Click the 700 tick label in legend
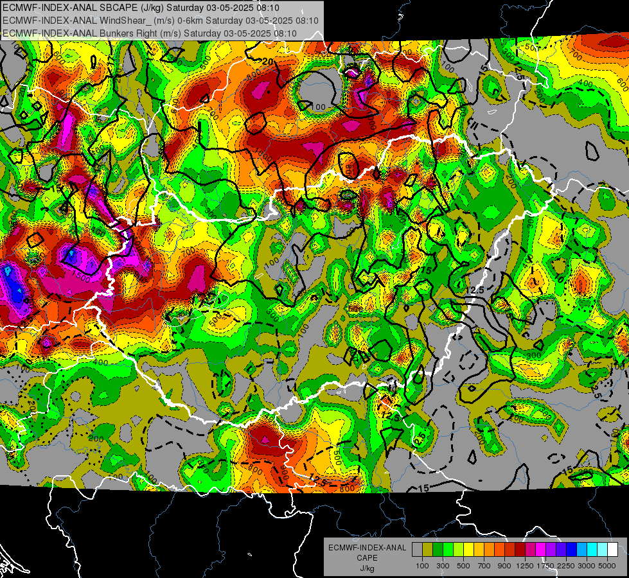The width and height of the screenshot is (629, 578). click(484, 566)
